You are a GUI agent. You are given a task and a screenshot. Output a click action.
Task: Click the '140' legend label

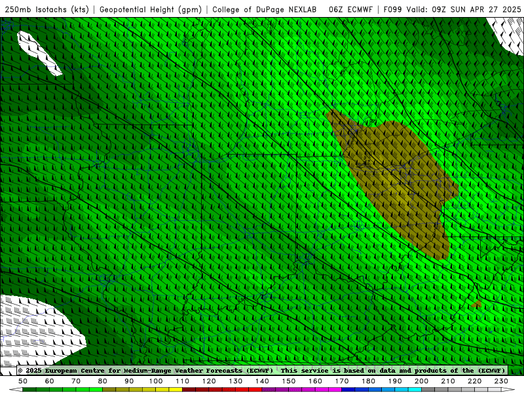[262, 381]
